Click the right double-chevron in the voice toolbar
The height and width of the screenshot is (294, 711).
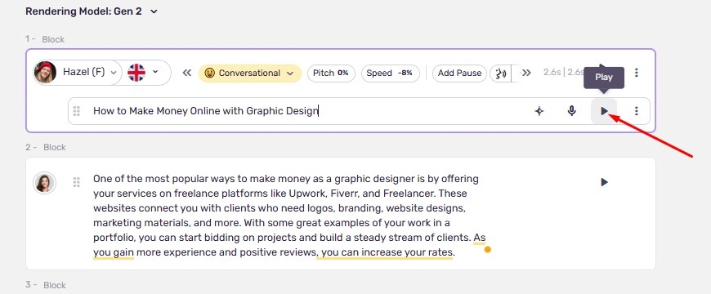coord(526,73)
